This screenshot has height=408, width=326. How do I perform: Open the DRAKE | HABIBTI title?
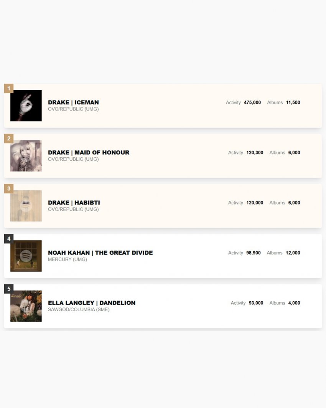[x=74, y=202]
